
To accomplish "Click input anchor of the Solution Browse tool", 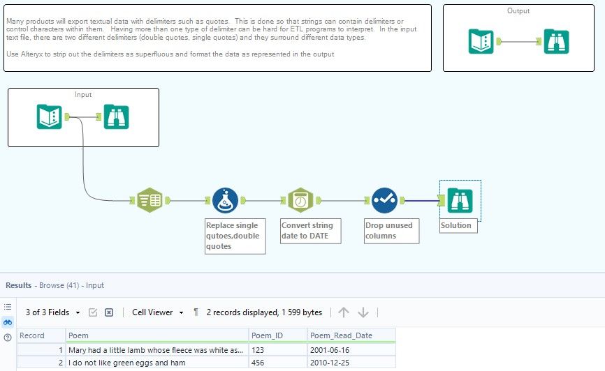I will coord(442,200).
